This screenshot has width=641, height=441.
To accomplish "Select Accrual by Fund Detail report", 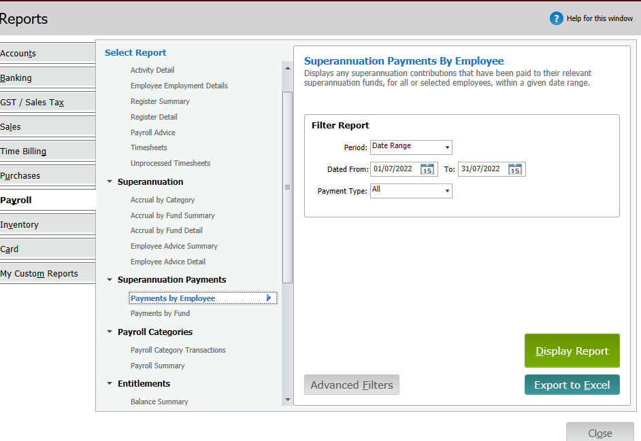I will pyautogui.click(x=167, y=230).
